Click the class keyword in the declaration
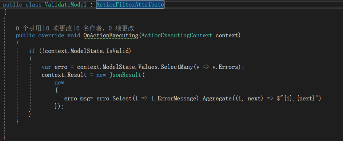The height and width of the screenshot is (141, 343). 33,4
